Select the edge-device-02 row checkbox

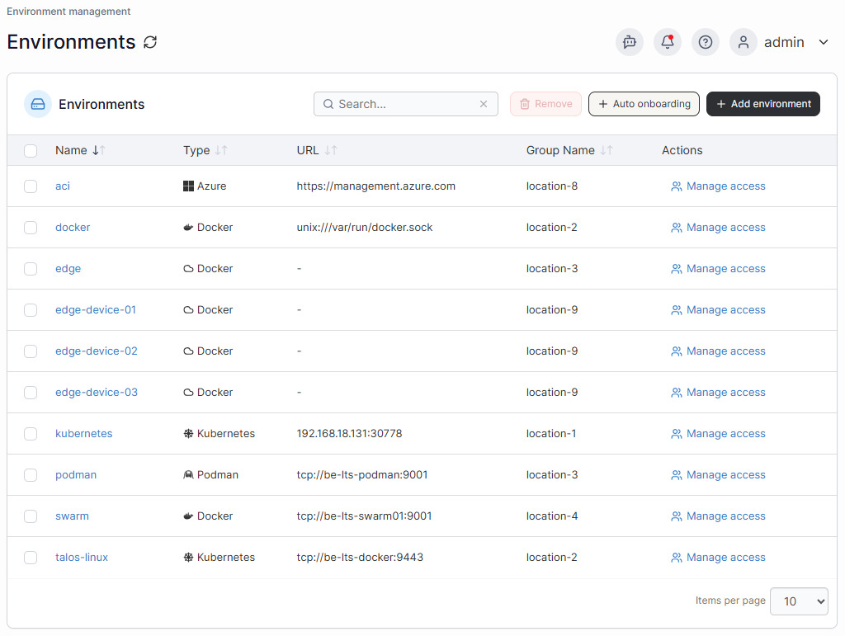(31, 351)
